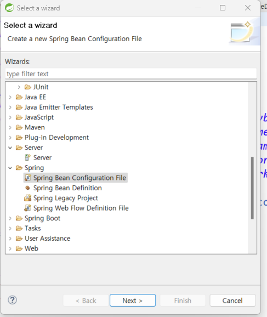The width and height of the screenshot is (267, 317).
Task: Click the Spring folder icon
Action: (19, 168)
